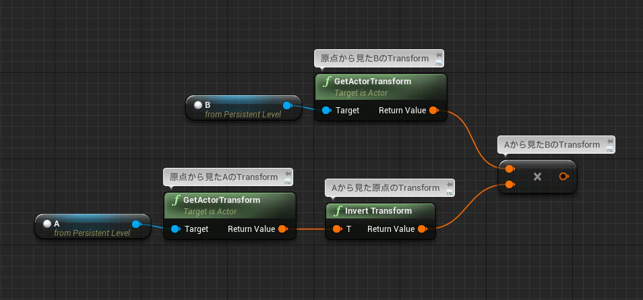This screenshot has width=643, height=300.
Task: Click Target pin on bottom GetActorTransform node
Action: pos(175,229)
